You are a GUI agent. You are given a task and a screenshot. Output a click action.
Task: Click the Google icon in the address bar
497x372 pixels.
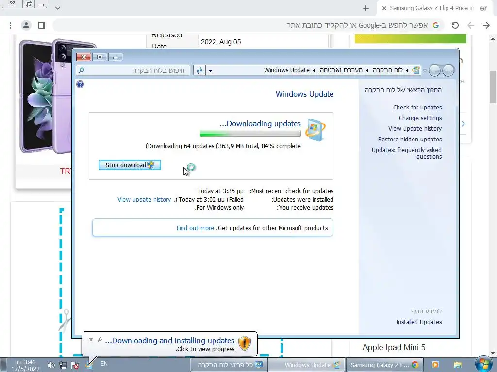click(436, 25)
